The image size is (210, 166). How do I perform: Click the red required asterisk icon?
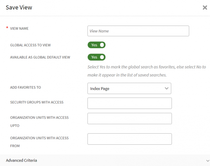7,28
